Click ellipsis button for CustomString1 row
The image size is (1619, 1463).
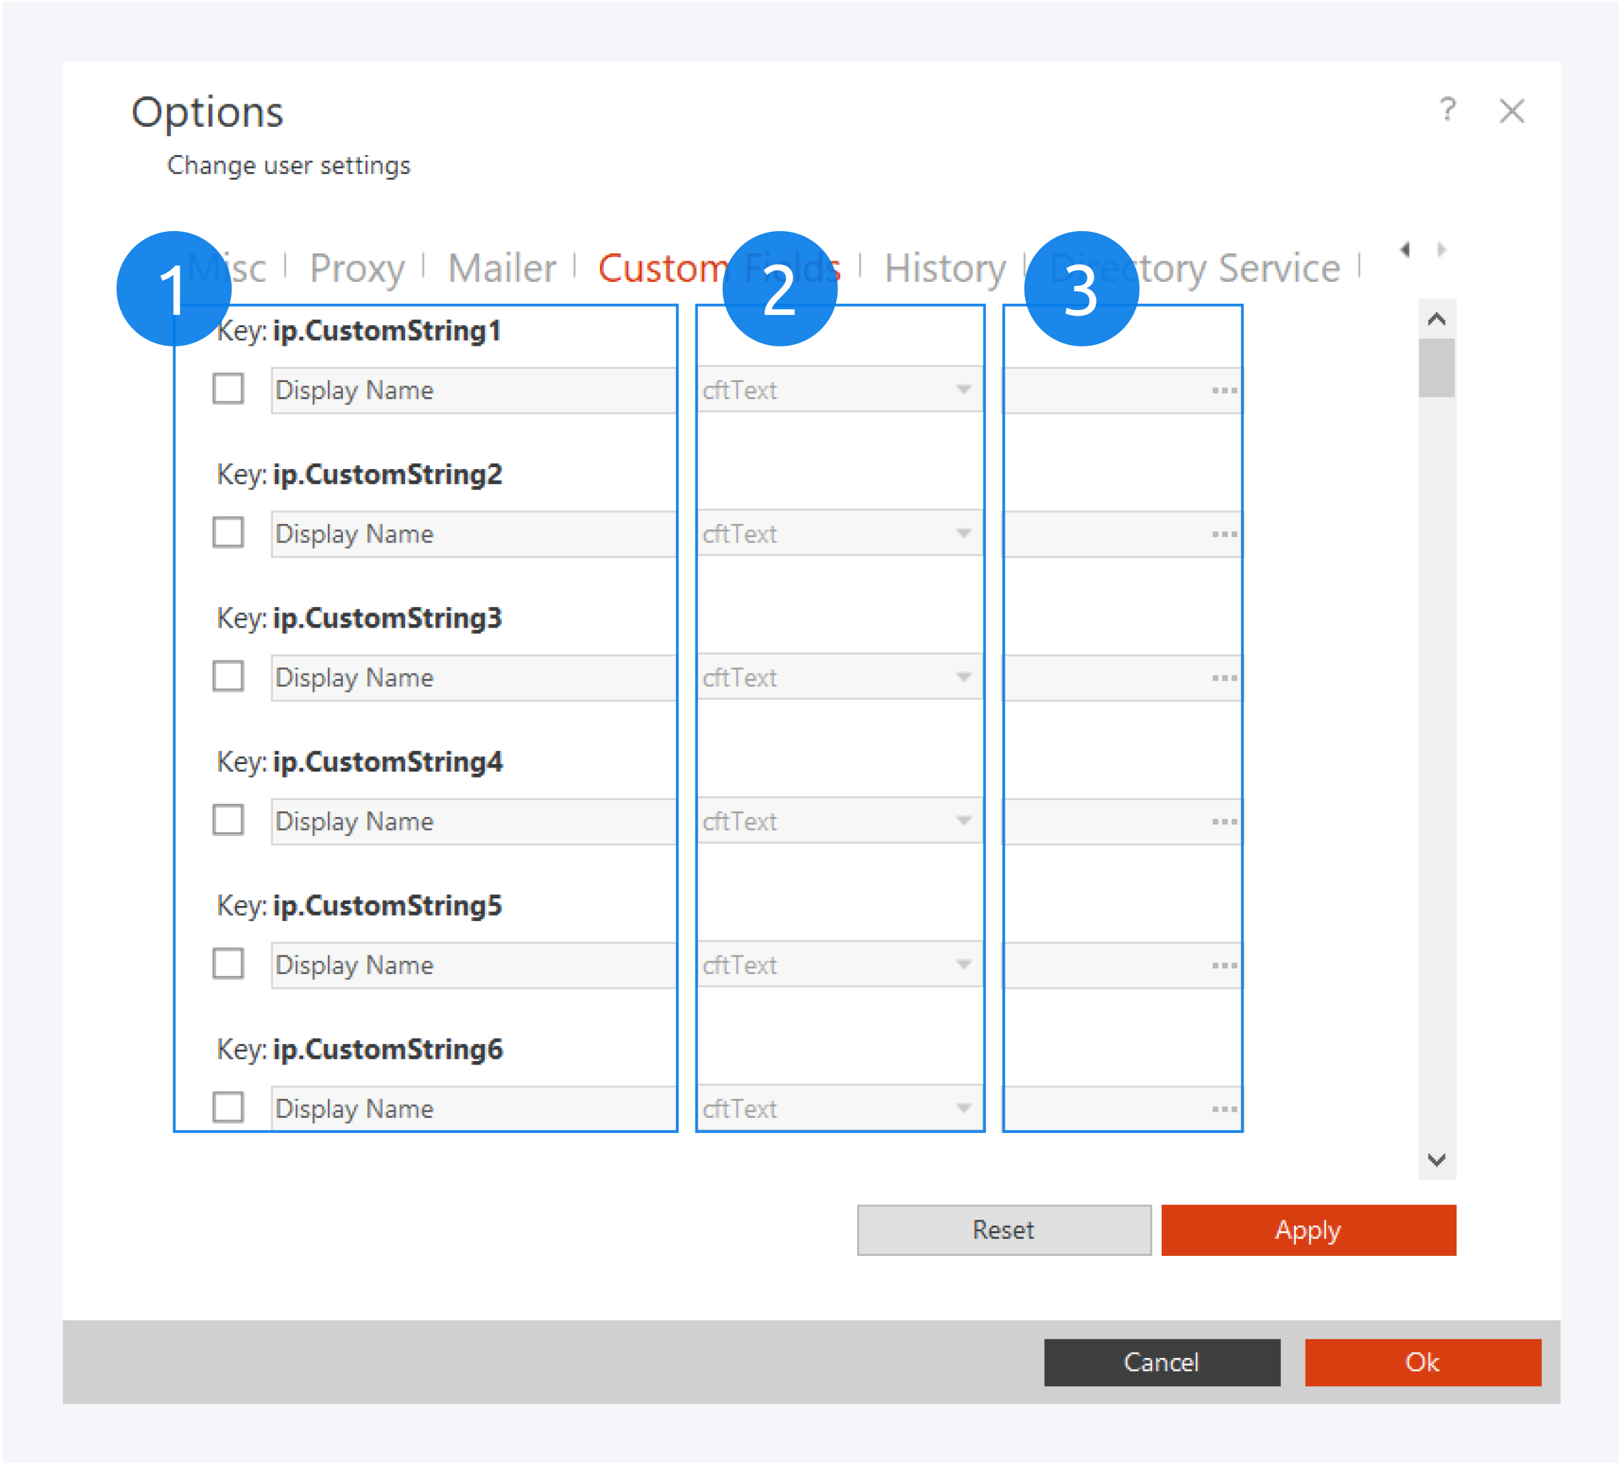pos(1224,390)
